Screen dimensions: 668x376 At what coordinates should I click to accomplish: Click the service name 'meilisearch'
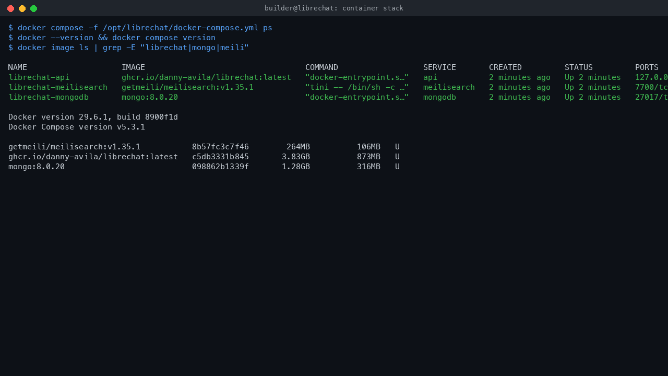(449, 87)
